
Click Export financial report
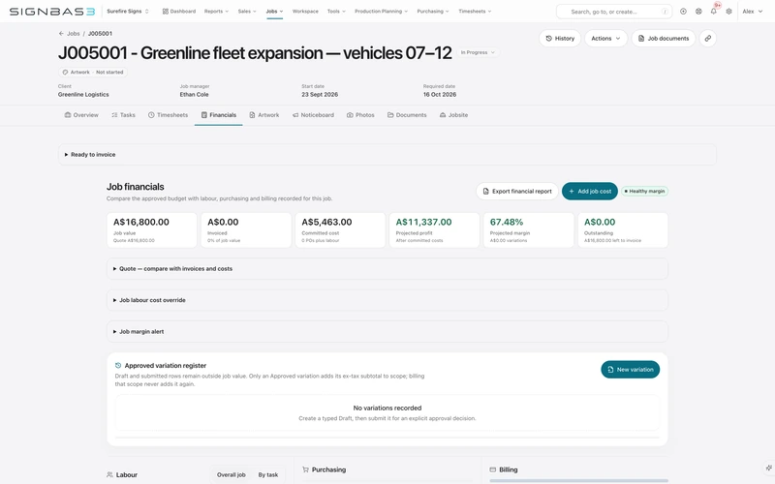point(517,191)
